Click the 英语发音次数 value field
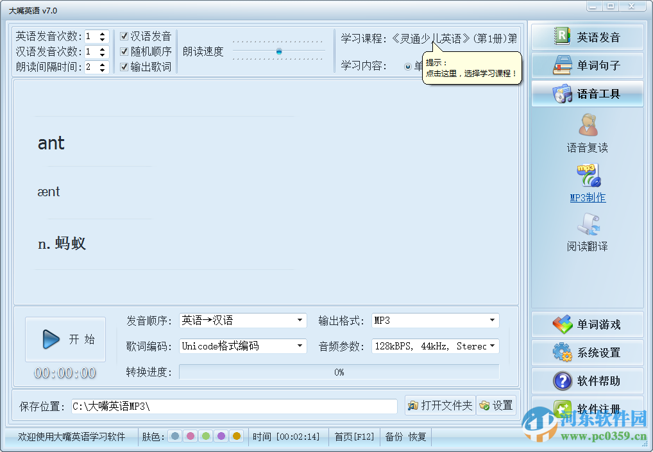The width and height of the screenshot is (653, 452). [x=92, y=37]
